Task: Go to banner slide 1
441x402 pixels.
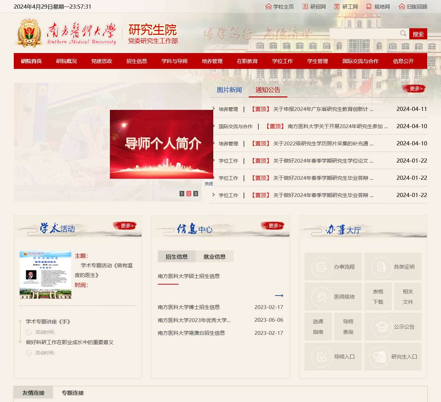Action: coord(182,194)
